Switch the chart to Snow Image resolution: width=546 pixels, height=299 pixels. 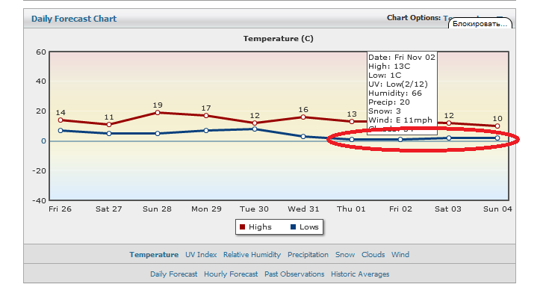click(x=345, y=255)
